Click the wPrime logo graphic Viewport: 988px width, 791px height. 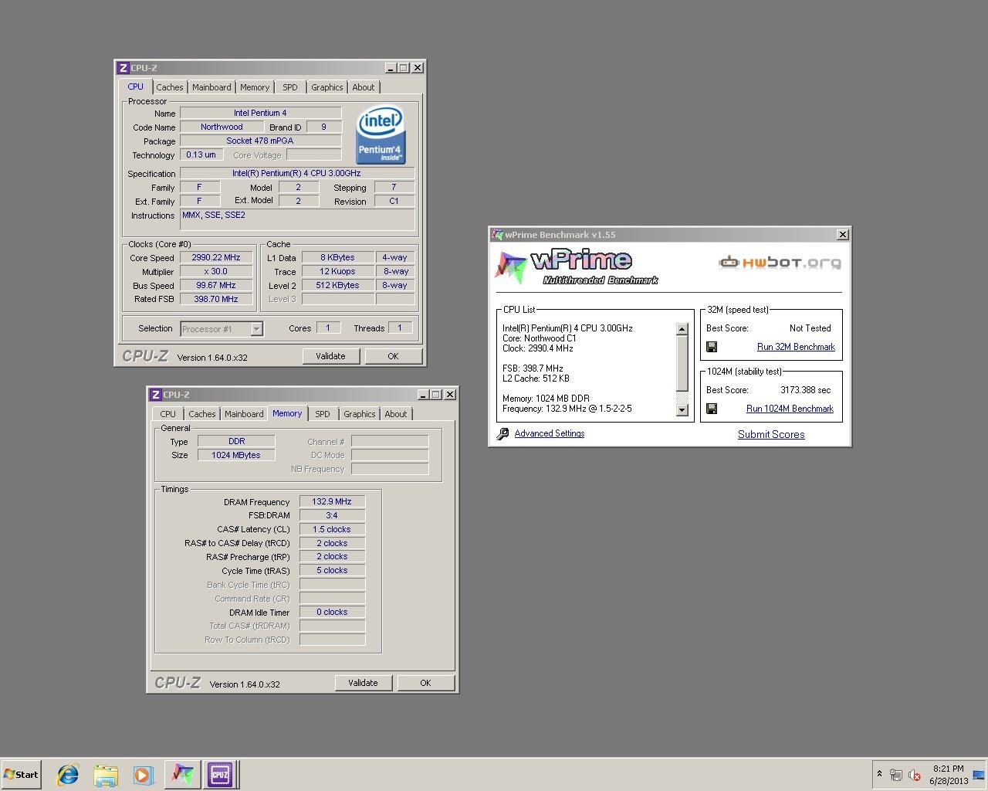[577, 266]
